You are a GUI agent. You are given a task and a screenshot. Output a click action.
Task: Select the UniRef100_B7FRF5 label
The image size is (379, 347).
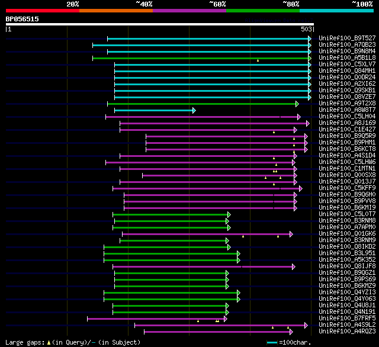[x=347, y=319]
